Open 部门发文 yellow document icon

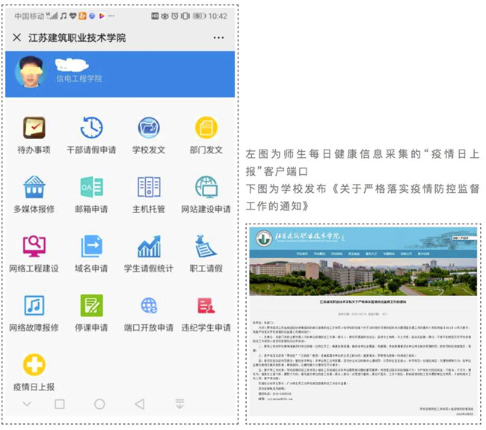tap(206, 128)
